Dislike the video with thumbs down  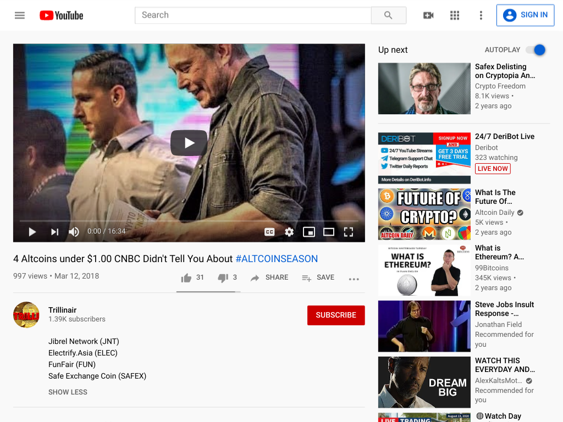(223, 277)
